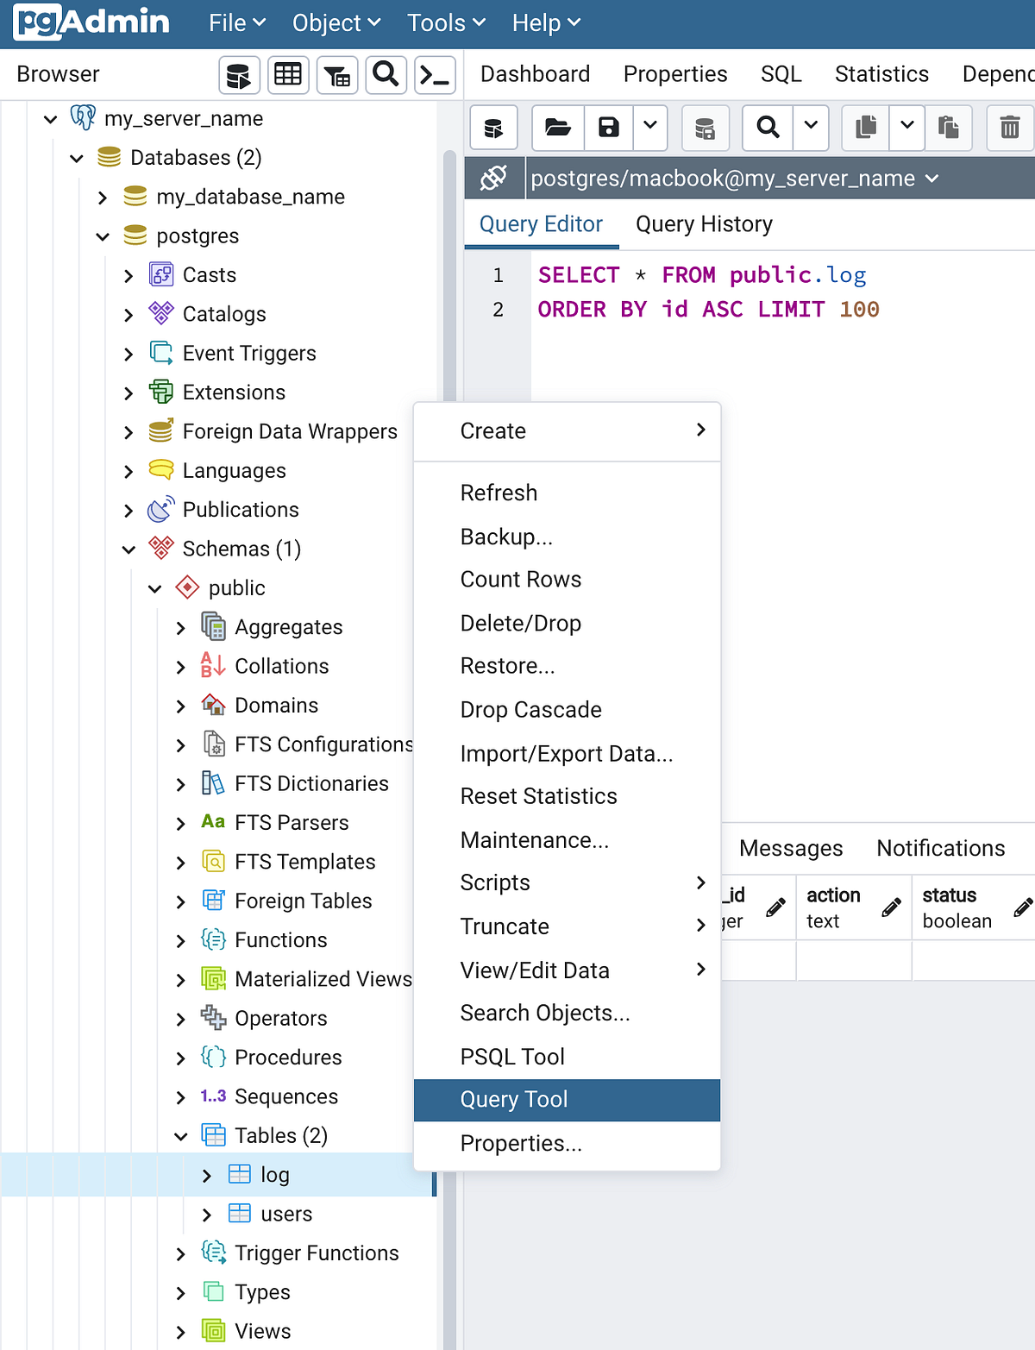Open the postgres/macbook connection selector dropdown
Viewport: 1035px width, 1350px height.
pyautogui.click(x=931, y=179)
